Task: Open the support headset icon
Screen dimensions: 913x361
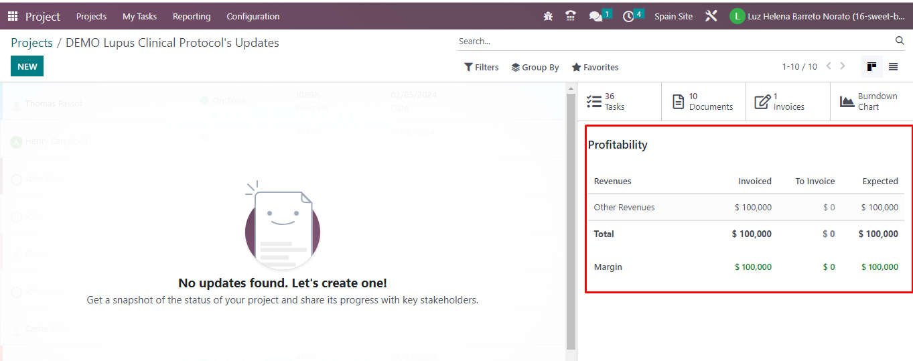Action: (x=571, y=16)
